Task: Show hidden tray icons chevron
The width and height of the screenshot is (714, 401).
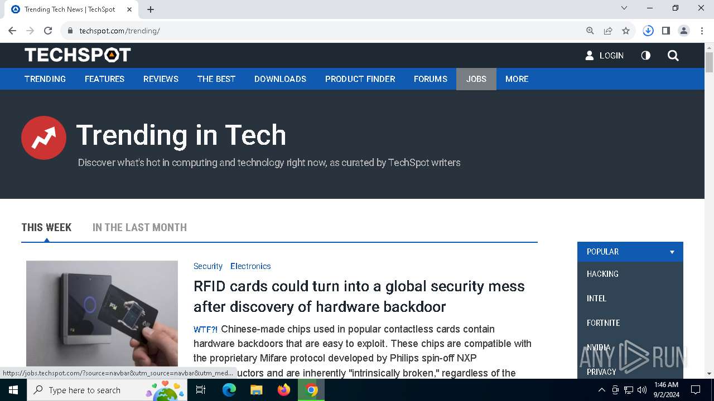Action: pos(601,390)
